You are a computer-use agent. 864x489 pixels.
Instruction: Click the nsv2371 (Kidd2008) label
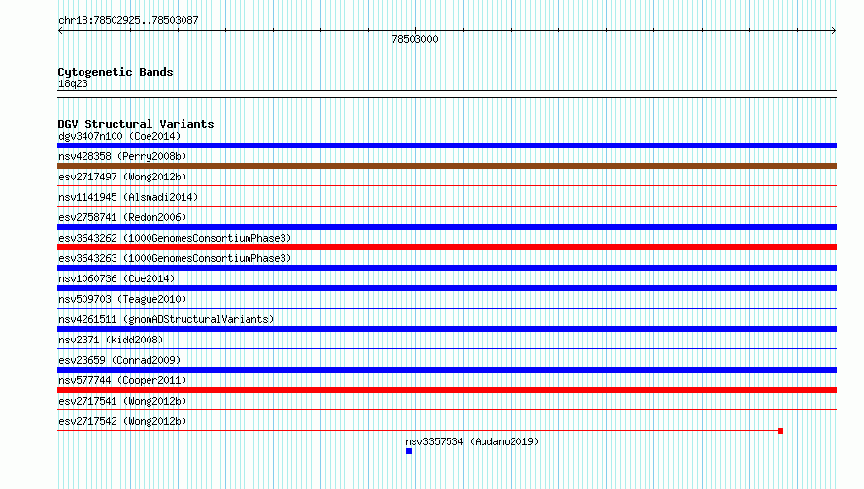coord(111,340)
